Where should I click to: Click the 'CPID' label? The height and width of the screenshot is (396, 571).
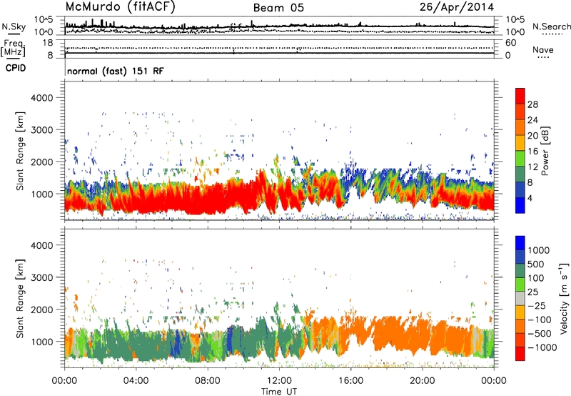tap(16, 68)
